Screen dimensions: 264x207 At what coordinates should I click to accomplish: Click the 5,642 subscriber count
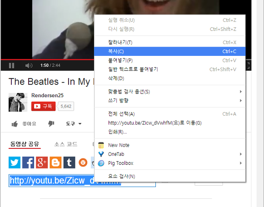[66, 106]
